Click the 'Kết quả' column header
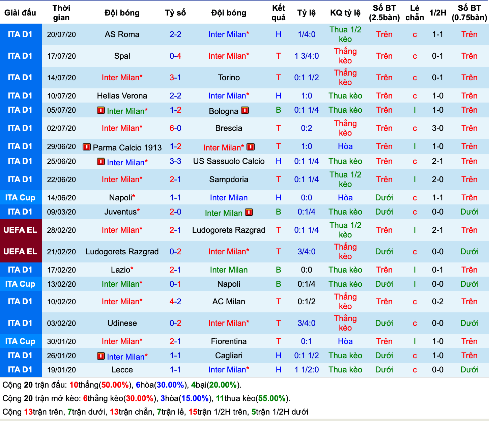Screen dimensions: 489x421 point(279,13)
